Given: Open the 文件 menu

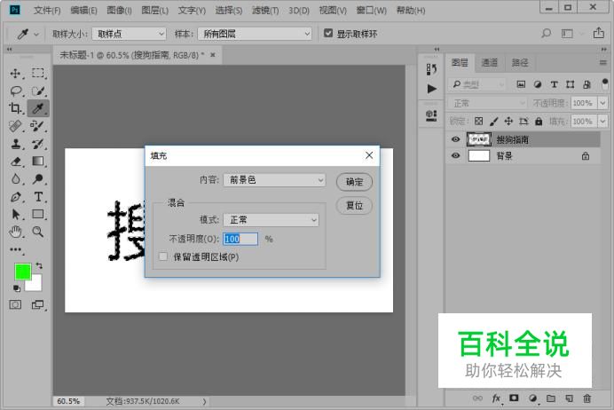Looking at the screenshot, I should point(47,10).
